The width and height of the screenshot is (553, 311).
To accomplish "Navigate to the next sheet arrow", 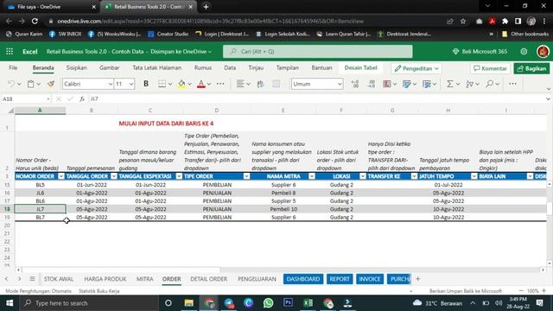I will (19, 279).
